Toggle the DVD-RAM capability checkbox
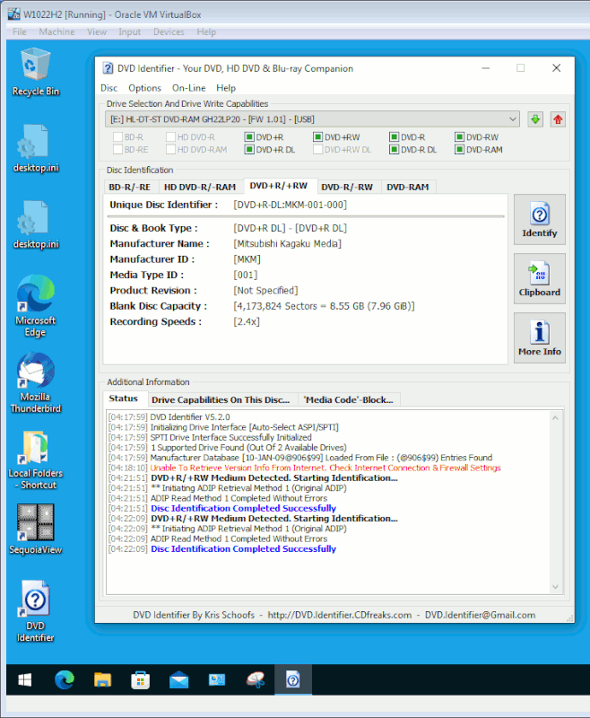590x718 pixels. [x=460, y=149]
